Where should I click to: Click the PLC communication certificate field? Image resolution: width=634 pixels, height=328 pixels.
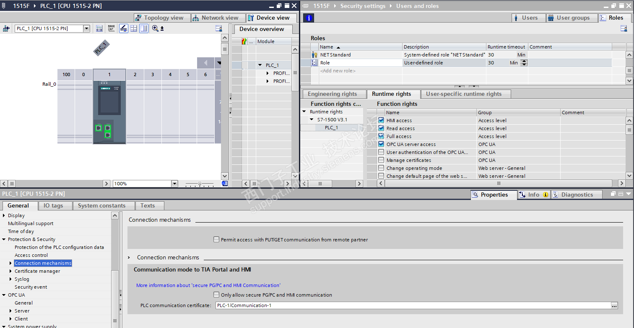point(413,305)
